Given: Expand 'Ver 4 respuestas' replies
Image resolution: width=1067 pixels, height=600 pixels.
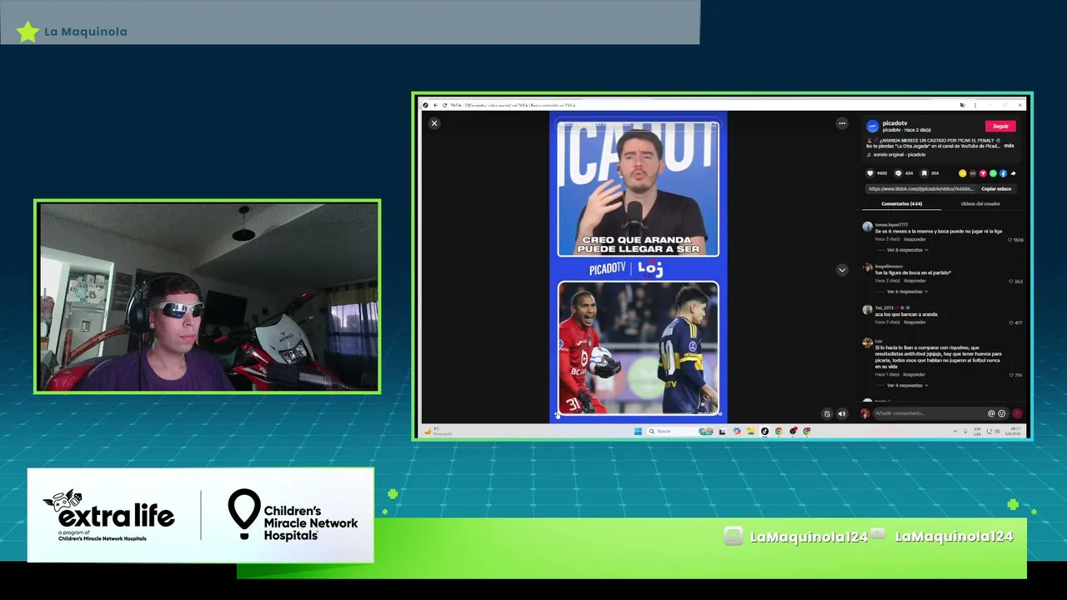Looking at the screenshot, I should [907, 385].
